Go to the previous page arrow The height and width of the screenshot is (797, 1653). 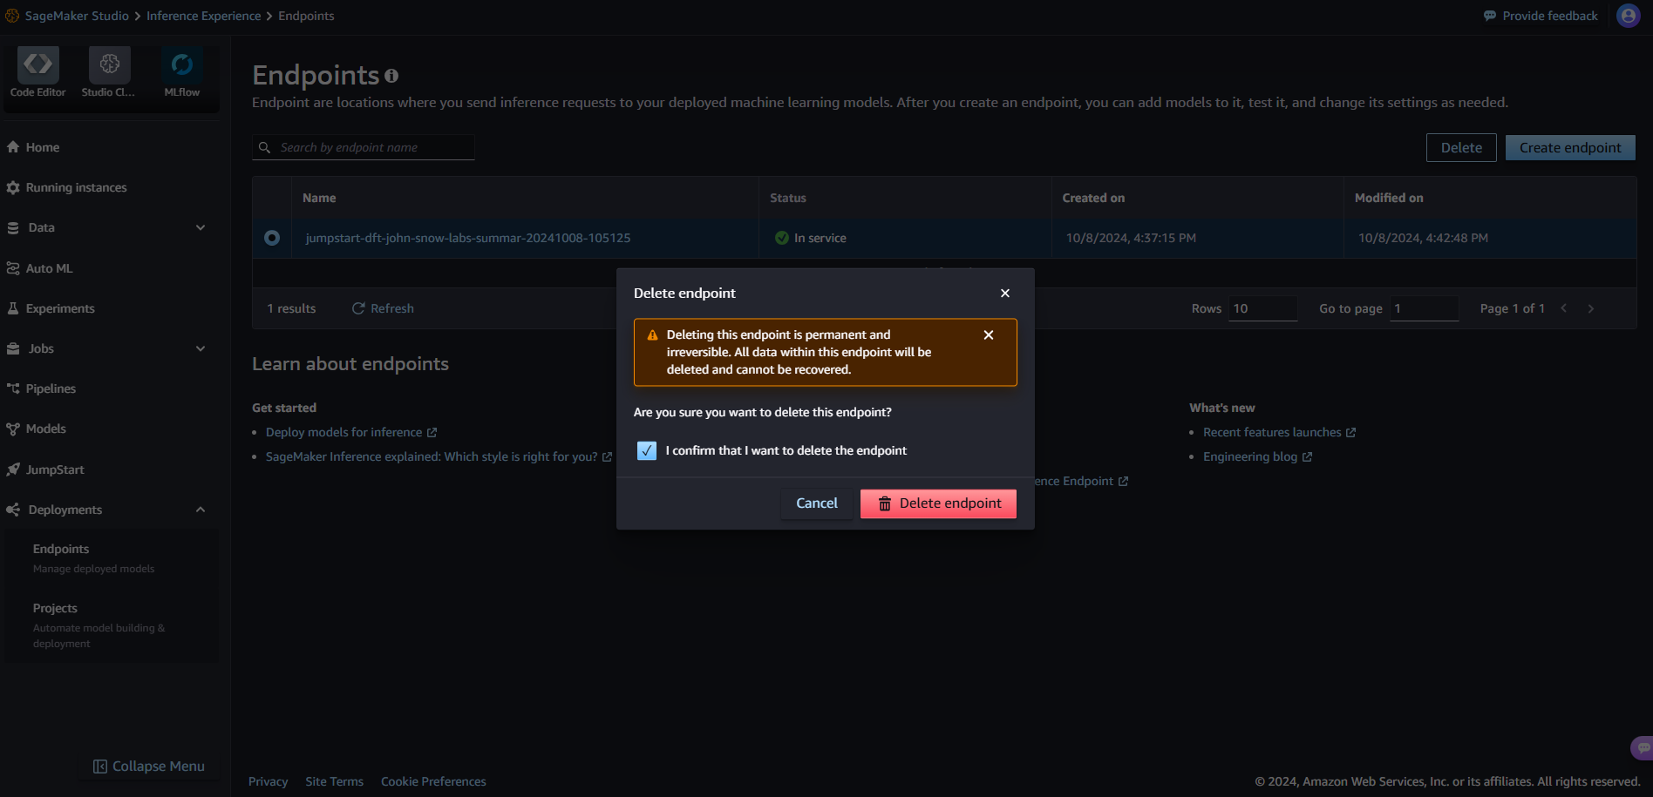1564,308
